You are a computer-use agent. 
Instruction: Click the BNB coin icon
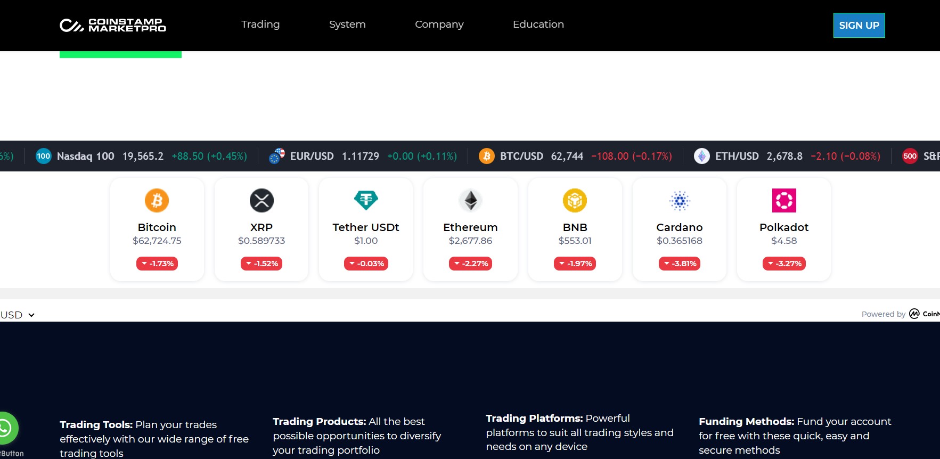click(x=575, y=201)
